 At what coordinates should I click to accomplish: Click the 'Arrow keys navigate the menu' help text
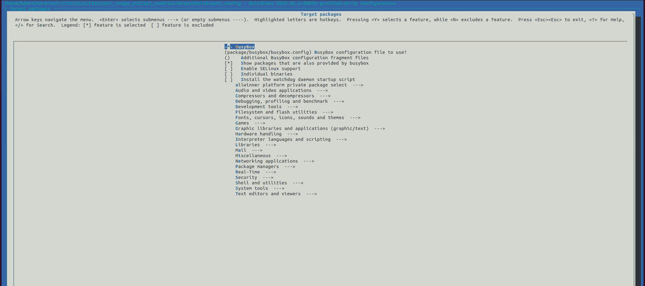pyautogui.click(x=55, y=20)
